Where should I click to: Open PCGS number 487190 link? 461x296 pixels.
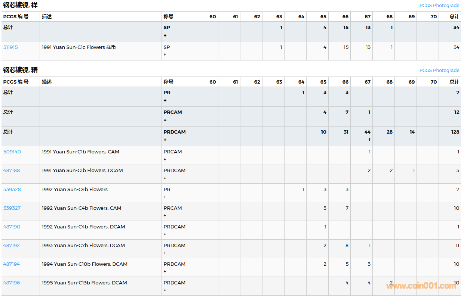click(12, 227)
